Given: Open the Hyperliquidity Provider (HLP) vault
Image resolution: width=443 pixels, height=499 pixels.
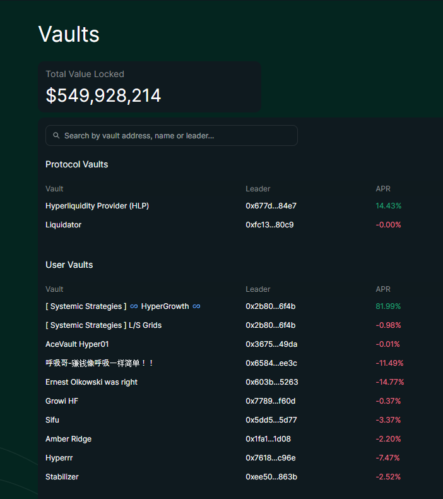Looking at the screenshot, I should pos(97,206).
